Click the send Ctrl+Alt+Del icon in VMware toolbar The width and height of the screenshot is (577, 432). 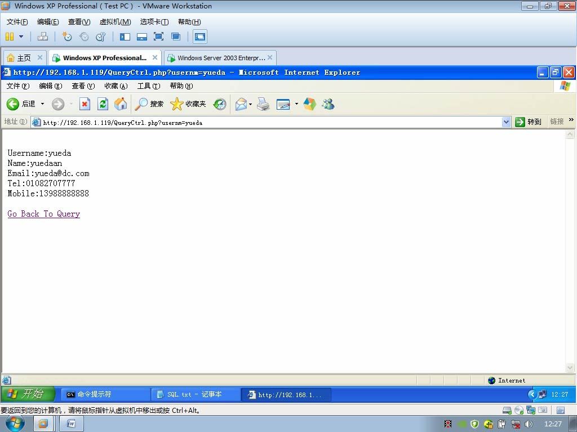point(43,37)
